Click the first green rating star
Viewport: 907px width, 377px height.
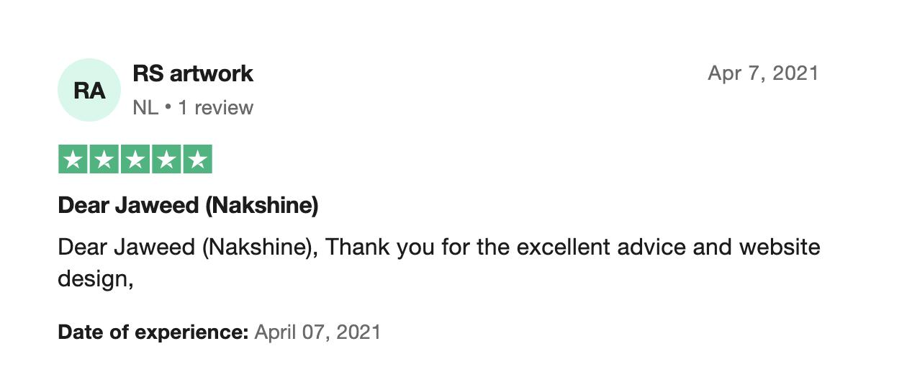pos(73,160)
